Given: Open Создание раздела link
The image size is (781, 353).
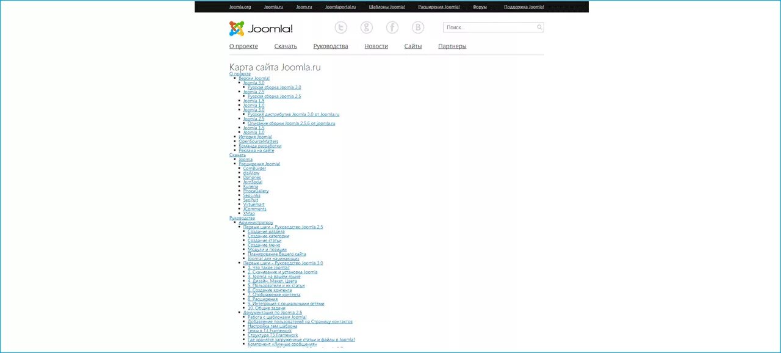Looking at the screenshot, I should pos(266,231).
